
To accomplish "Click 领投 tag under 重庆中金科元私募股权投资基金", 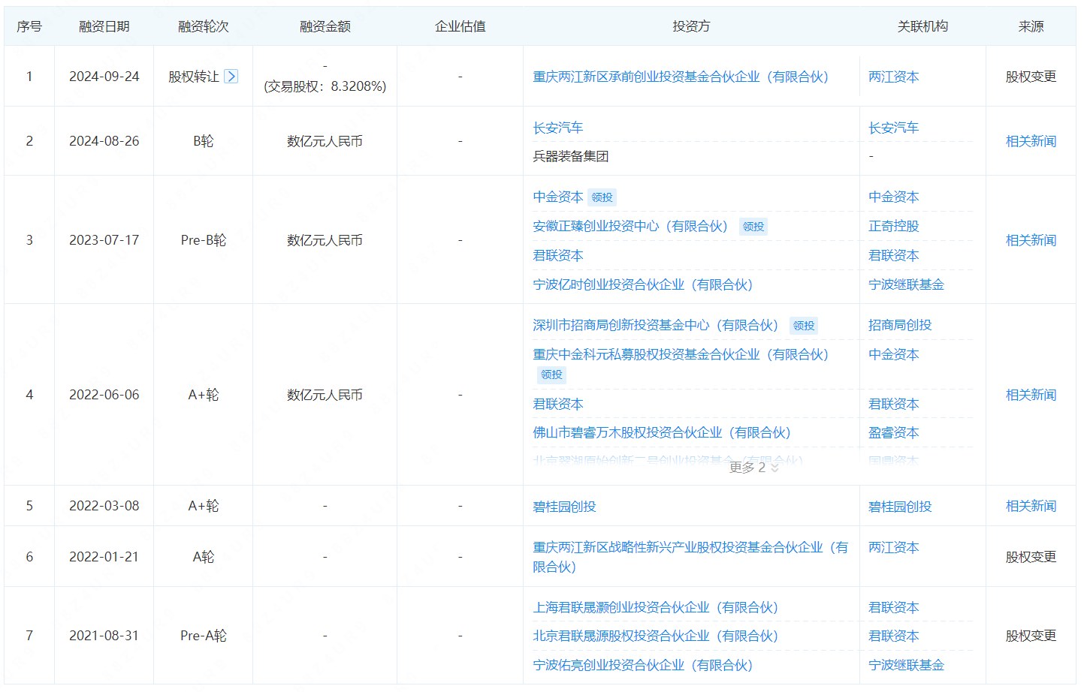I will pyautogui.click(x=551, y=375).
